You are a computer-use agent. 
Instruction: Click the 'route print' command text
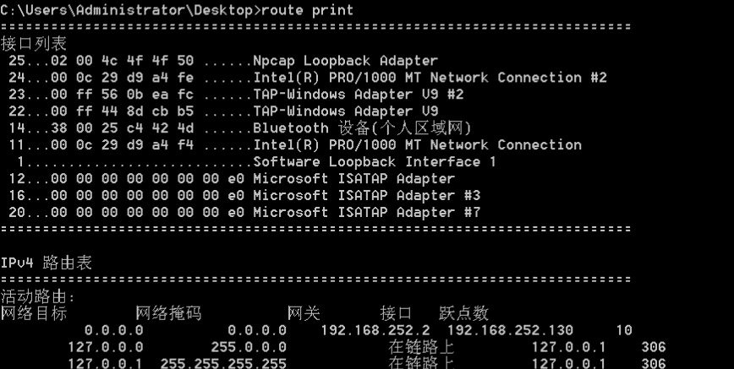coord(307,10)
